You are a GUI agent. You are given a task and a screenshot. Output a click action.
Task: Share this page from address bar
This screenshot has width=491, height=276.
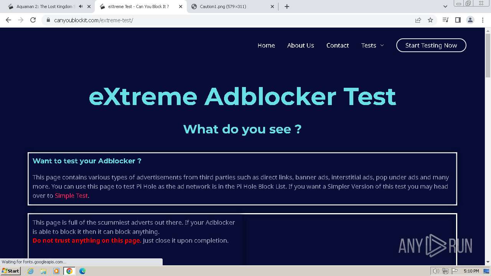tap(418, 20)
